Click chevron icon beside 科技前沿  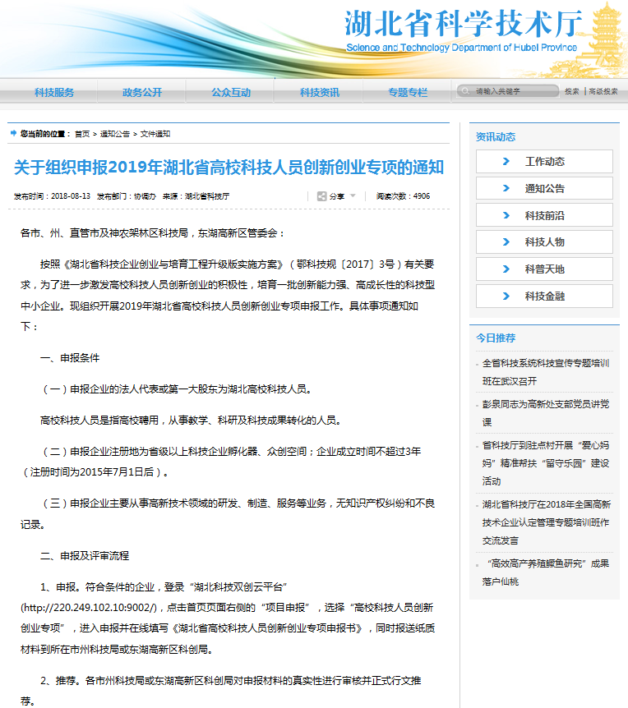click(506, 215)
